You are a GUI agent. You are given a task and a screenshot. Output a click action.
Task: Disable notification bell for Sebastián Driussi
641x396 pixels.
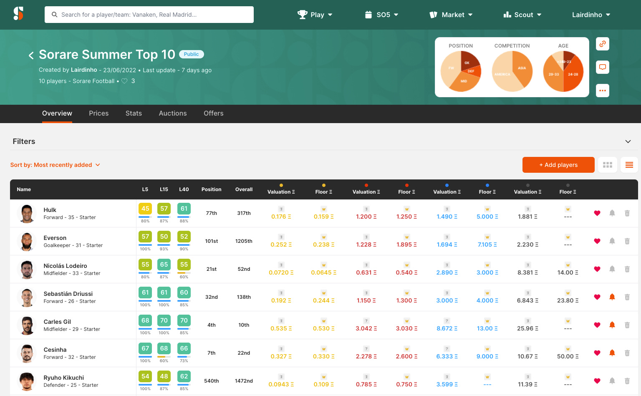click(x=612, y=297)
